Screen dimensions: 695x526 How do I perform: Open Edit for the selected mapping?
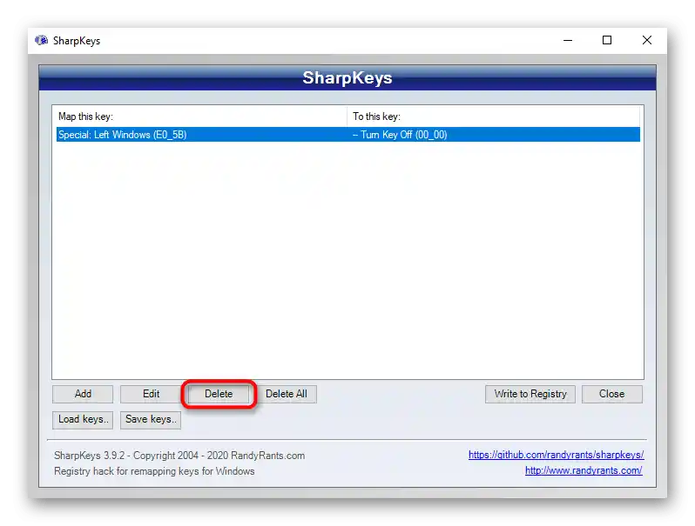pyautogui.click(x=151, y=394)
